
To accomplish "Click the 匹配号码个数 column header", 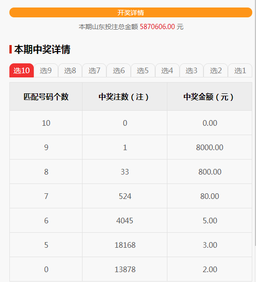I will point(46,97).
